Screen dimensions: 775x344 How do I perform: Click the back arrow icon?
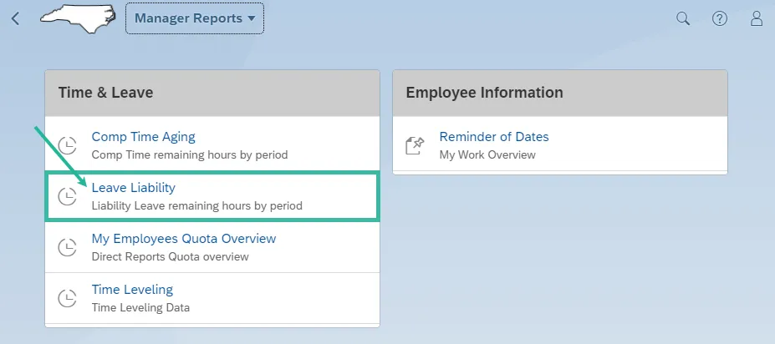tap(15, 18)
